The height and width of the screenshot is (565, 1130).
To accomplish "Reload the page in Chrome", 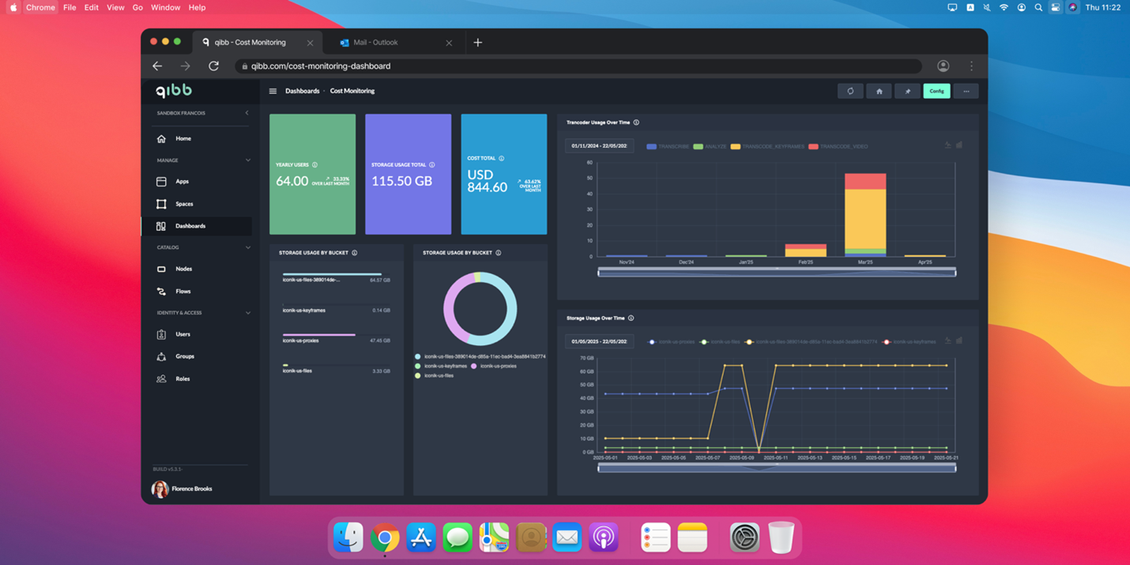I will click(213, 66).
